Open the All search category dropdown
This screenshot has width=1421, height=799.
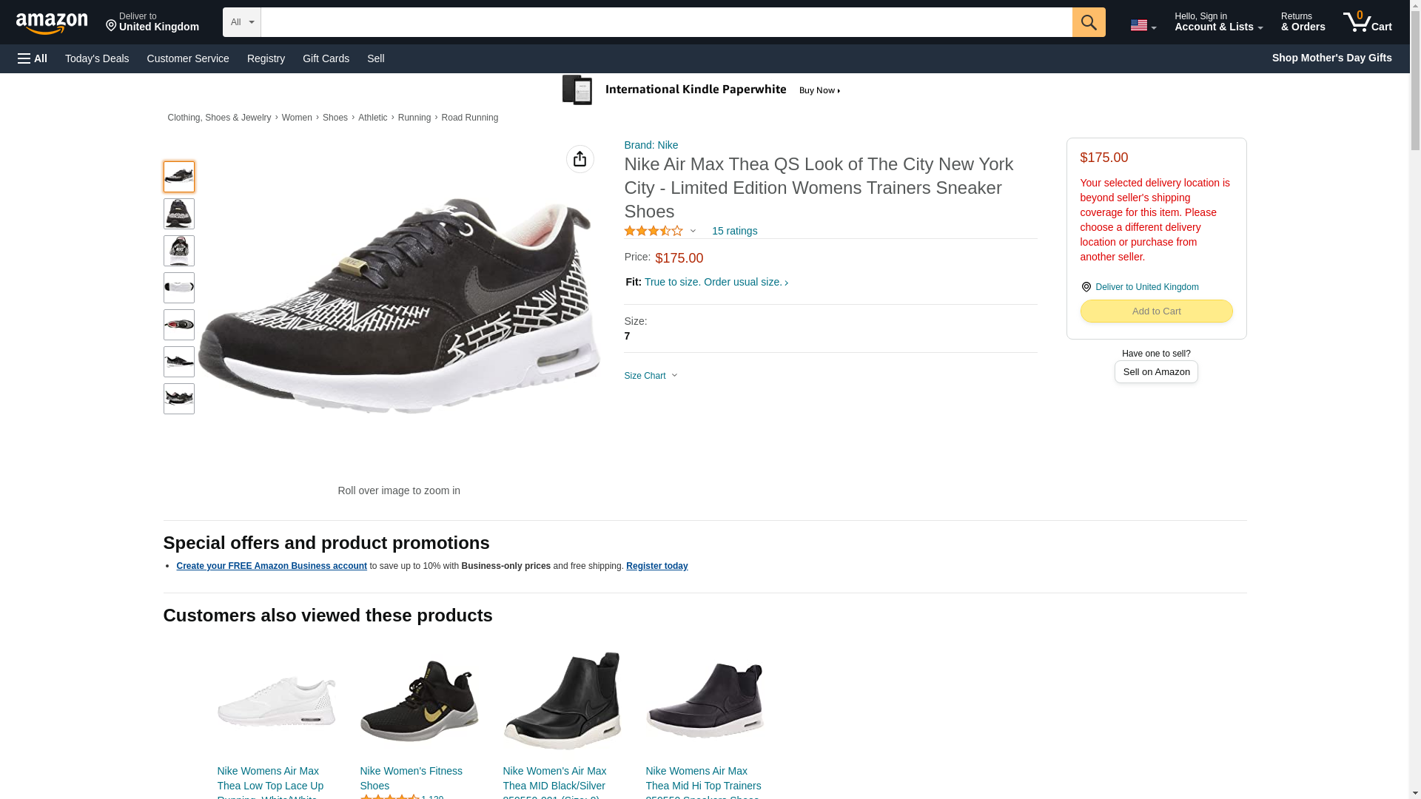[242, 22]
